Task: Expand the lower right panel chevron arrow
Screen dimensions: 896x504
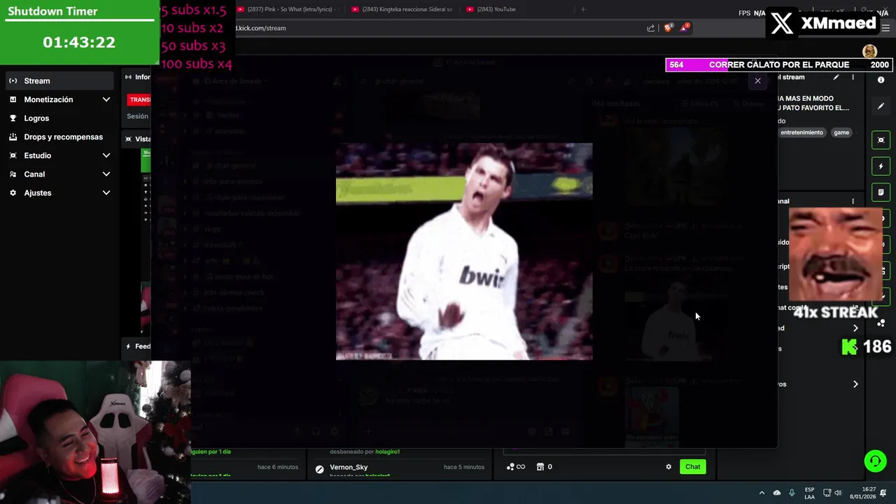Action: pos(855,384)
